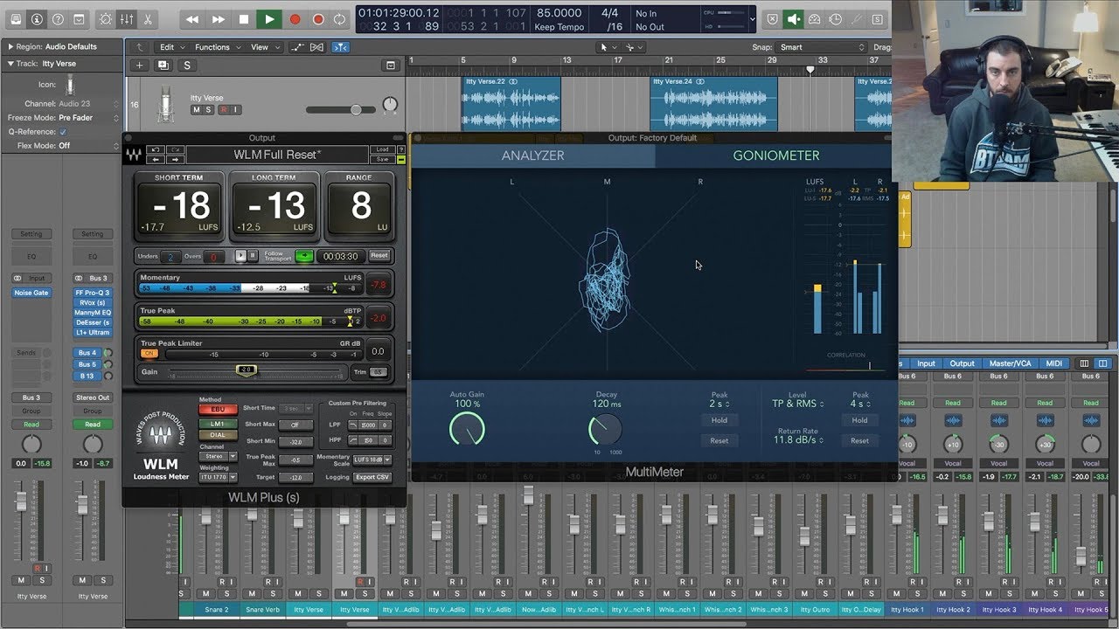
Task: Click the Record button in transport
Action: pyautogui.click(x=295, y=19)
